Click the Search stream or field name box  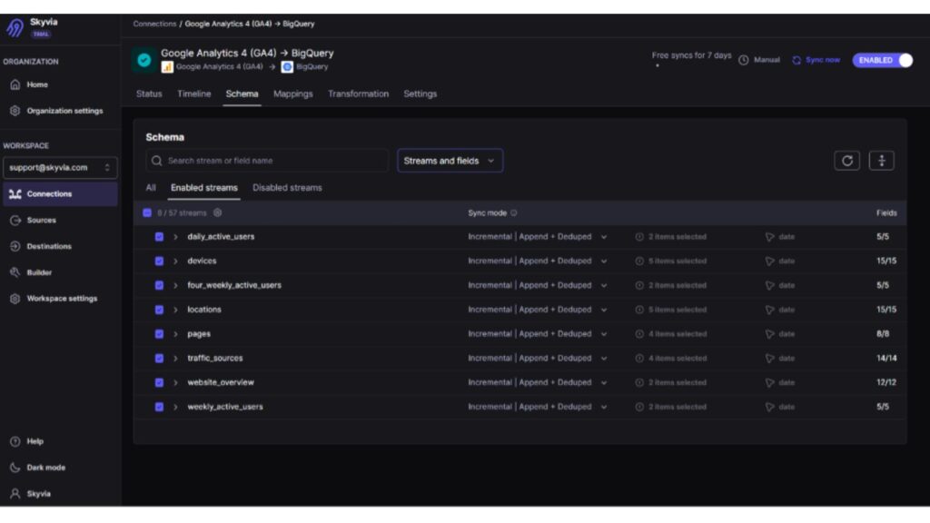(268, 161)
